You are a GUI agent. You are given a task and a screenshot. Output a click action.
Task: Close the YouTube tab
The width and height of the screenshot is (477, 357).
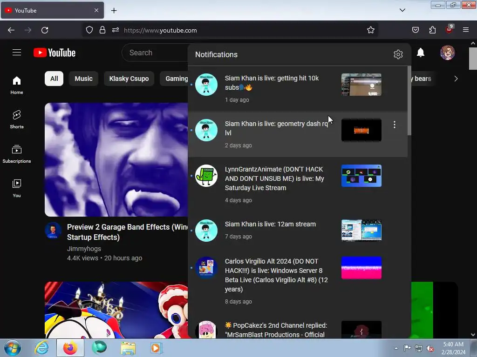tap(96, 10)
